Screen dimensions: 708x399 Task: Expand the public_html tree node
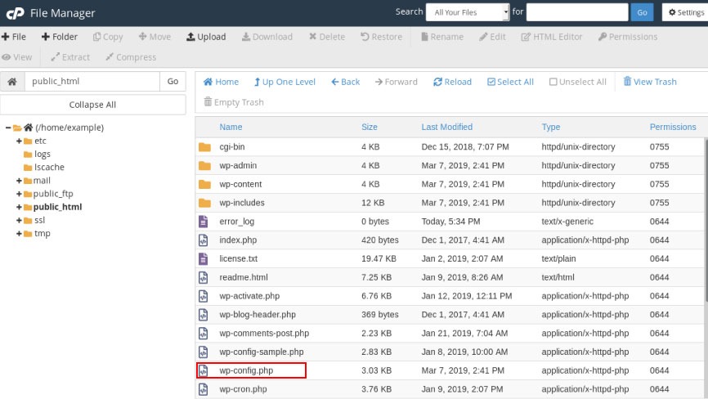(19, 207)
